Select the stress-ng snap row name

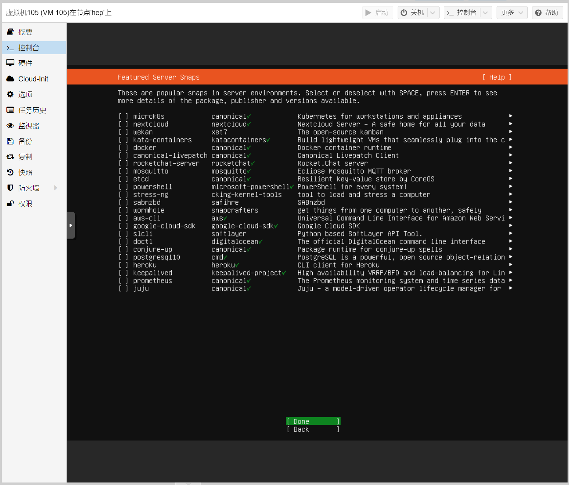(151, 195)
